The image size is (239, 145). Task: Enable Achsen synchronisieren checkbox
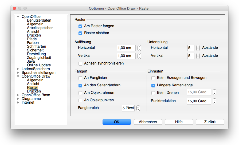click(80, 64)
